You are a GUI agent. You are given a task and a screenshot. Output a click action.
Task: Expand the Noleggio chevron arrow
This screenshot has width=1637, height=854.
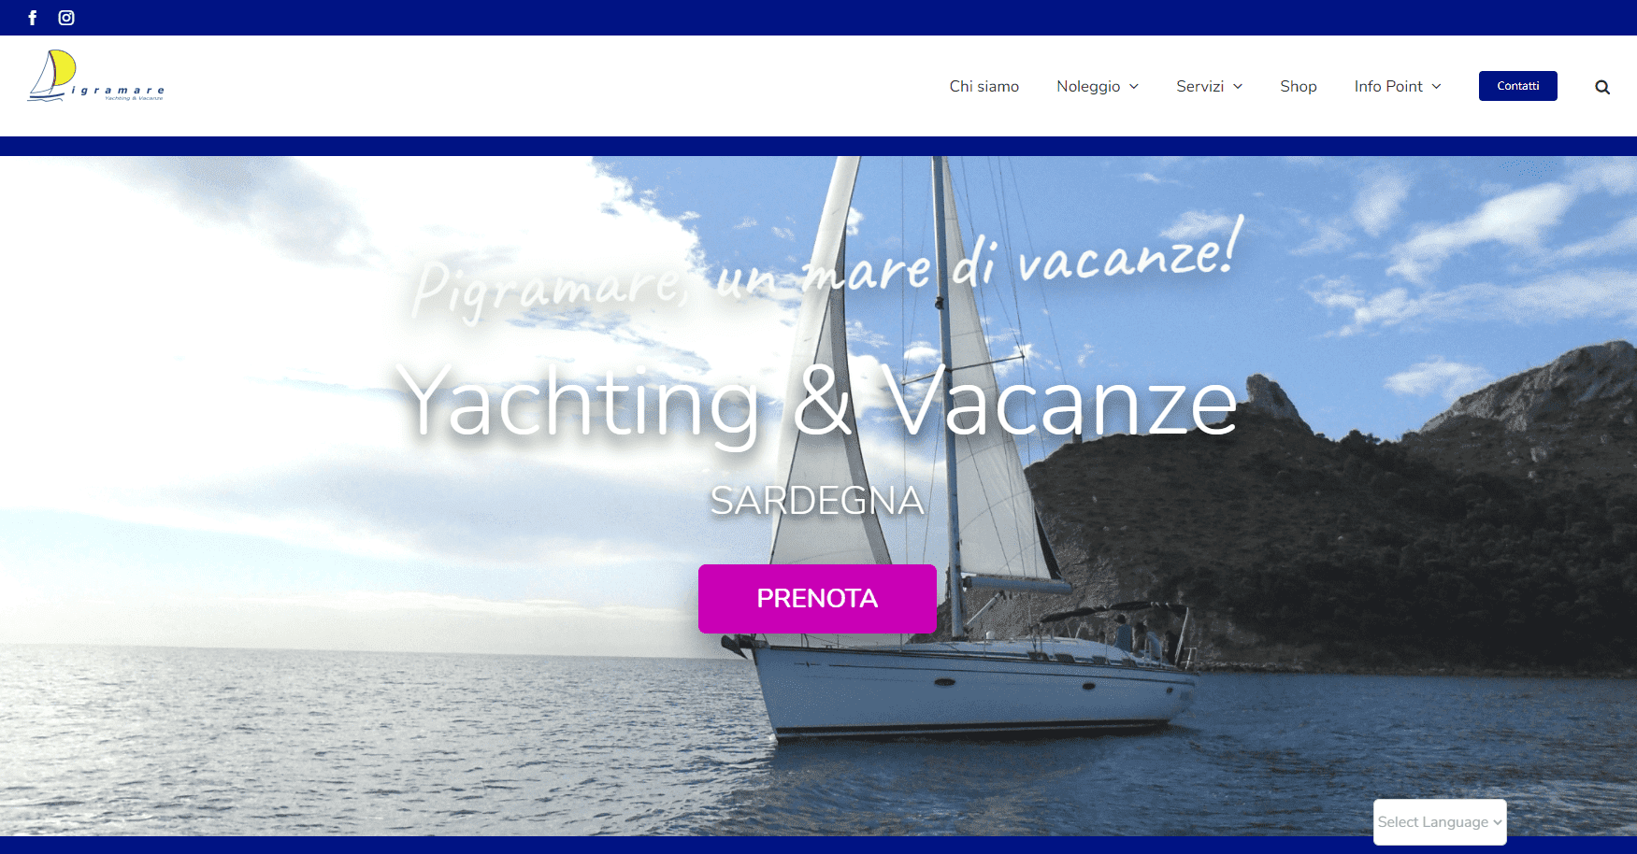click(x=1134, y=86)
